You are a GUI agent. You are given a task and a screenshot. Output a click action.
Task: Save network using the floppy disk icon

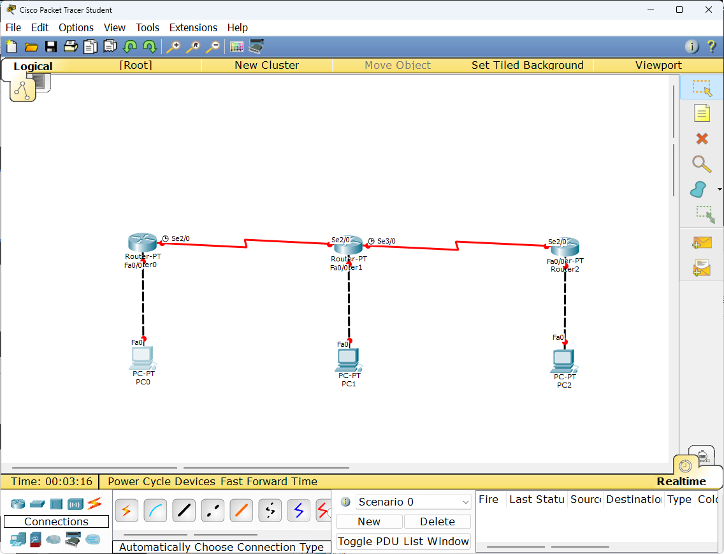tap(51, 47)
